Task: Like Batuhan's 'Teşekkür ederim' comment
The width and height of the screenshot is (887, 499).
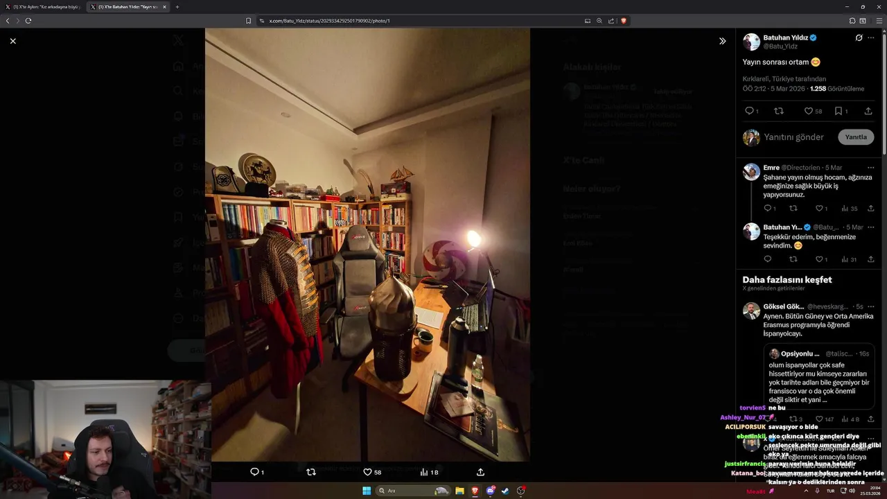Action: [x=820, y=259]
